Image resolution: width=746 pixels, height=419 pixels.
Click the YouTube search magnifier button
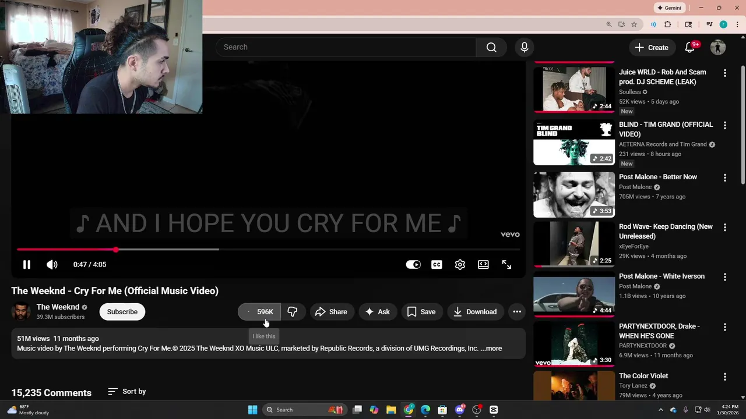[491, 47]
